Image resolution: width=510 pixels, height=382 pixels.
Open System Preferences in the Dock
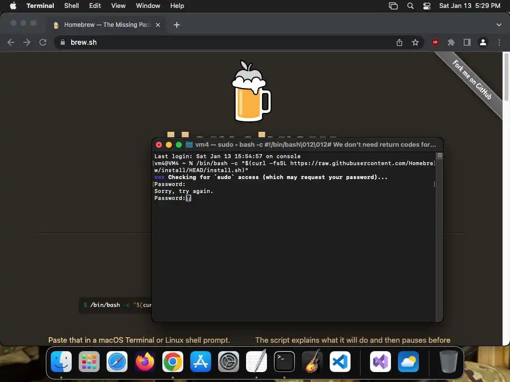tap(228, 362)
